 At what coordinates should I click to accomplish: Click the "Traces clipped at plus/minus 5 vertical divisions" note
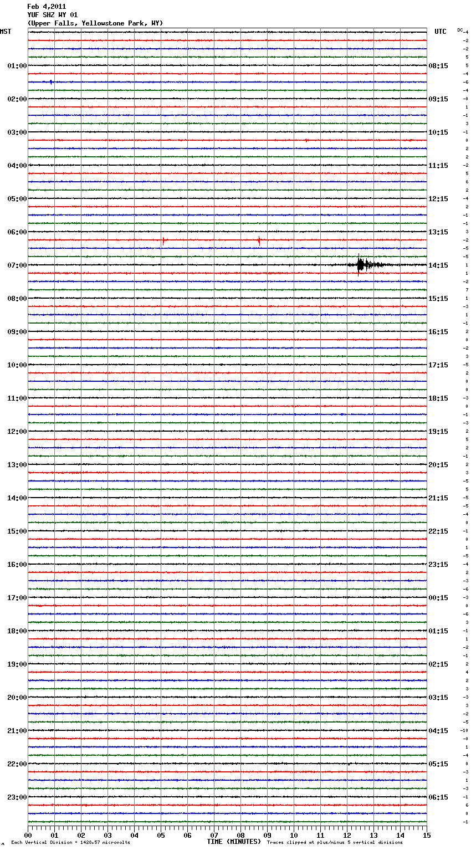(335, 843)
